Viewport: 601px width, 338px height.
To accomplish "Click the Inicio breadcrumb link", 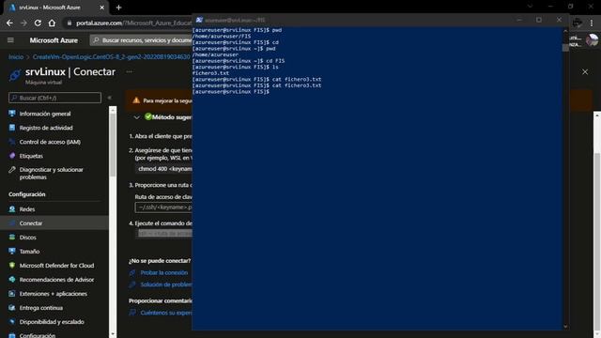I will (x=16, y=56).
